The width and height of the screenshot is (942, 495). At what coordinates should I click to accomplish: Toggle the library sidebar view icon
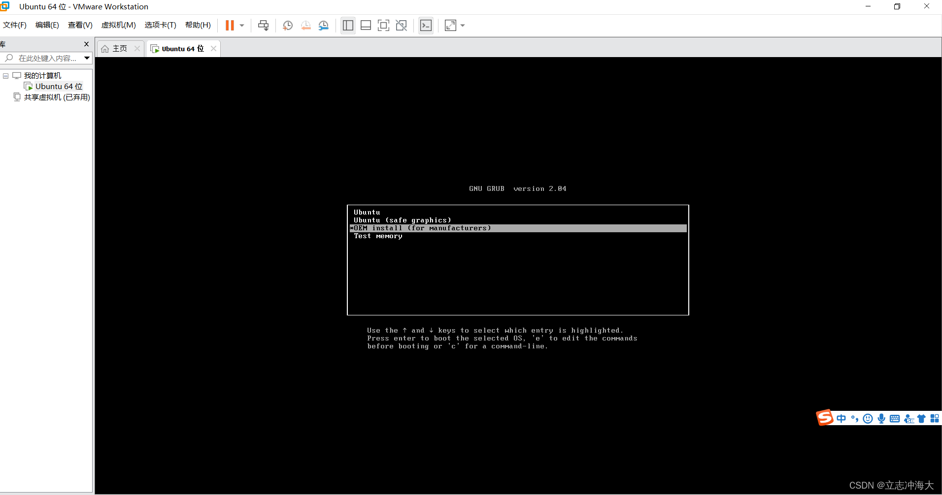click(348, 26)
